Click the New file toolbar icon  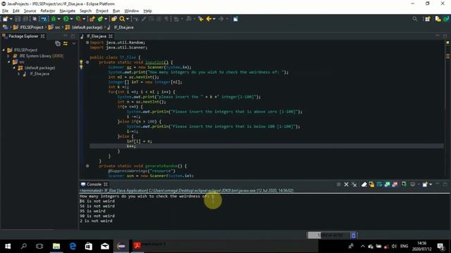(5, 19)
